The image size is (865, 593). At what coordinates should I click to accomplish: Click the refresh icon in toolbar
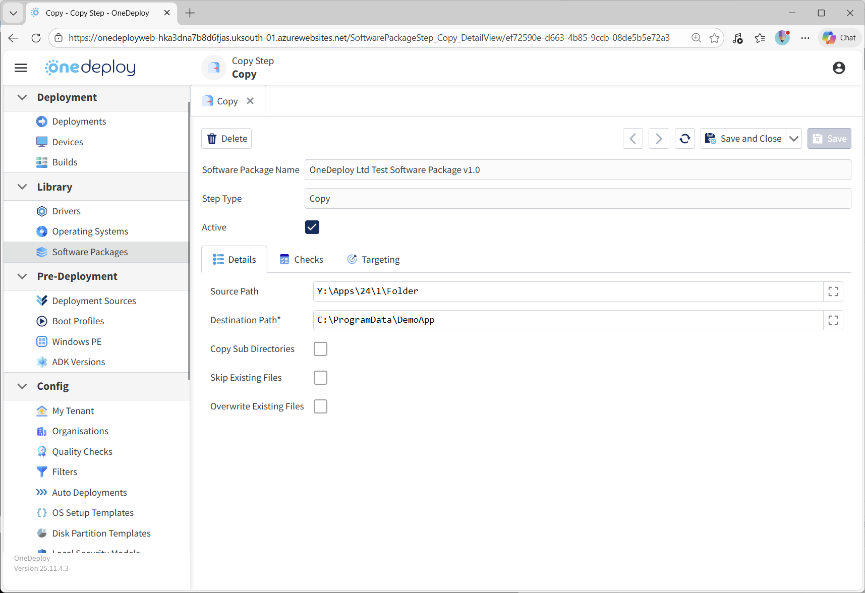point(684,139)
